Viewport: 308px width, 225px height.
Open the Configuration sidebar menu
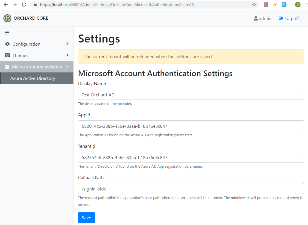37,44
